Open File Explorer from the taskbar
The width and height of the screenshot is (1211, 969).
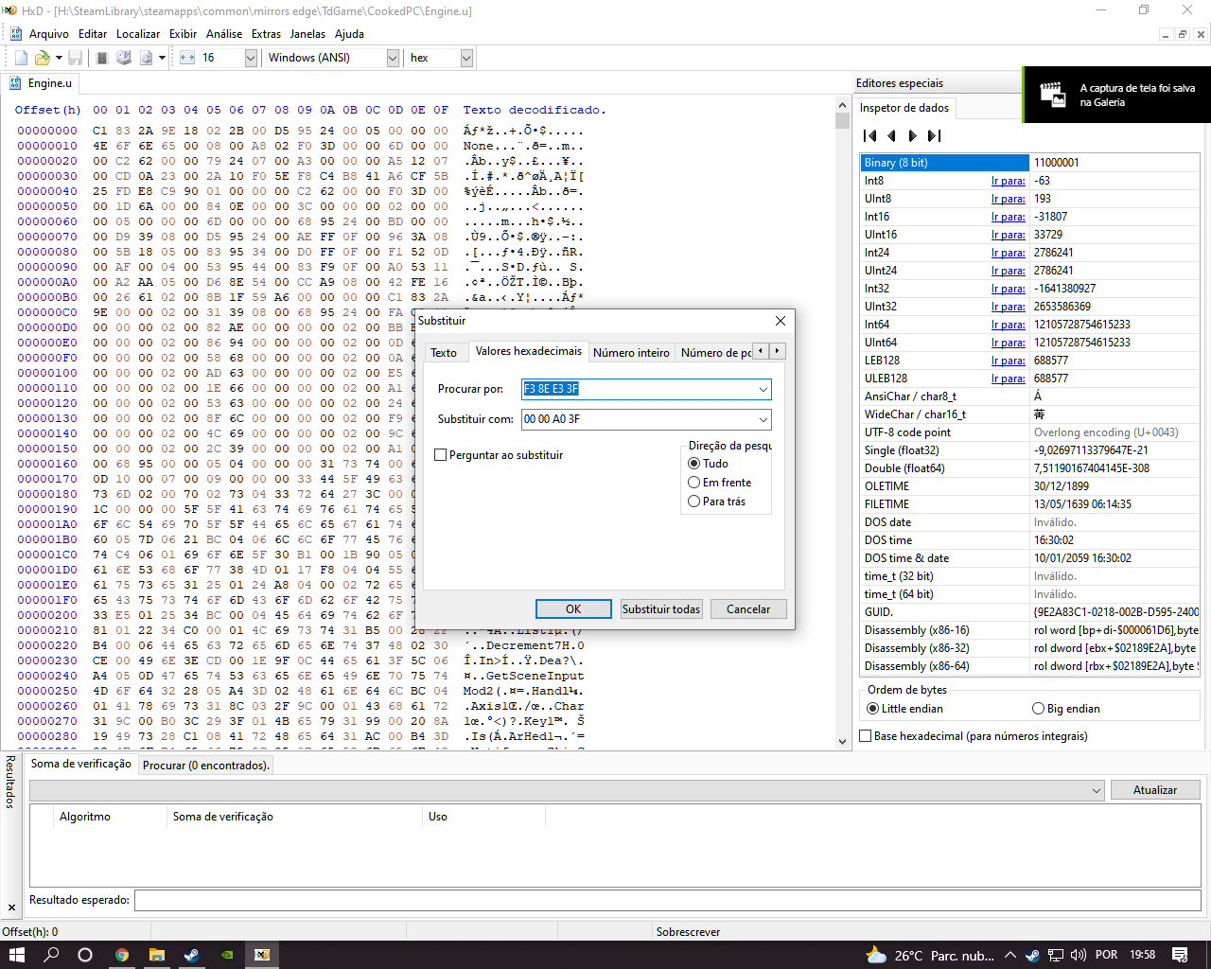[157, 955]
